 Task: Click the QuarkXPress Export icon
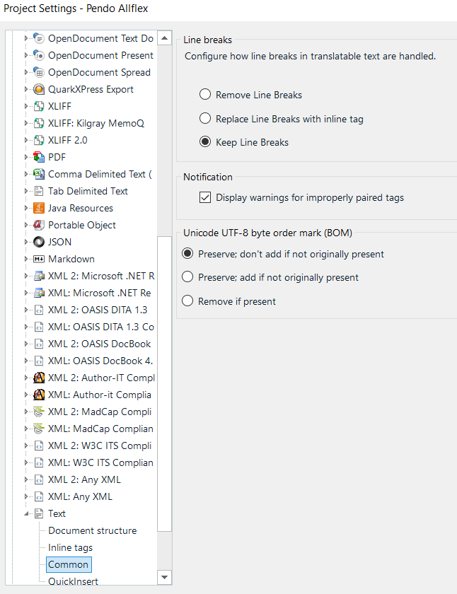(x=39, y=89)
